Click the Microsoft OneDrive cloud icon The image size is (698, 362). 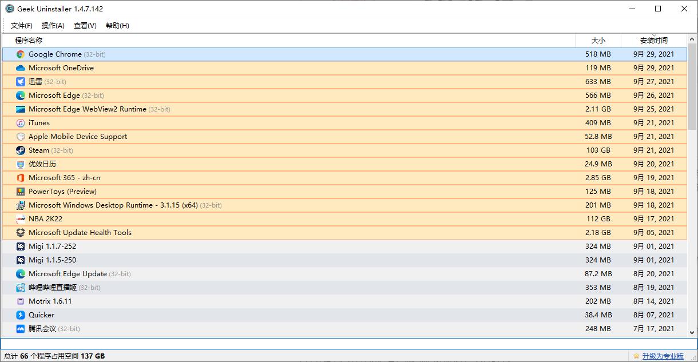coord(21,68)
